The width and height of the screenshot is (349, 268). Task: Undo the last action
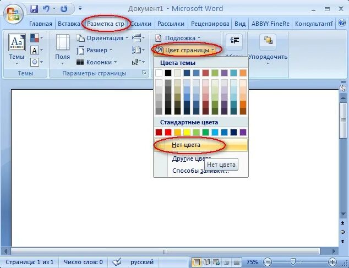tap(46, 9)
